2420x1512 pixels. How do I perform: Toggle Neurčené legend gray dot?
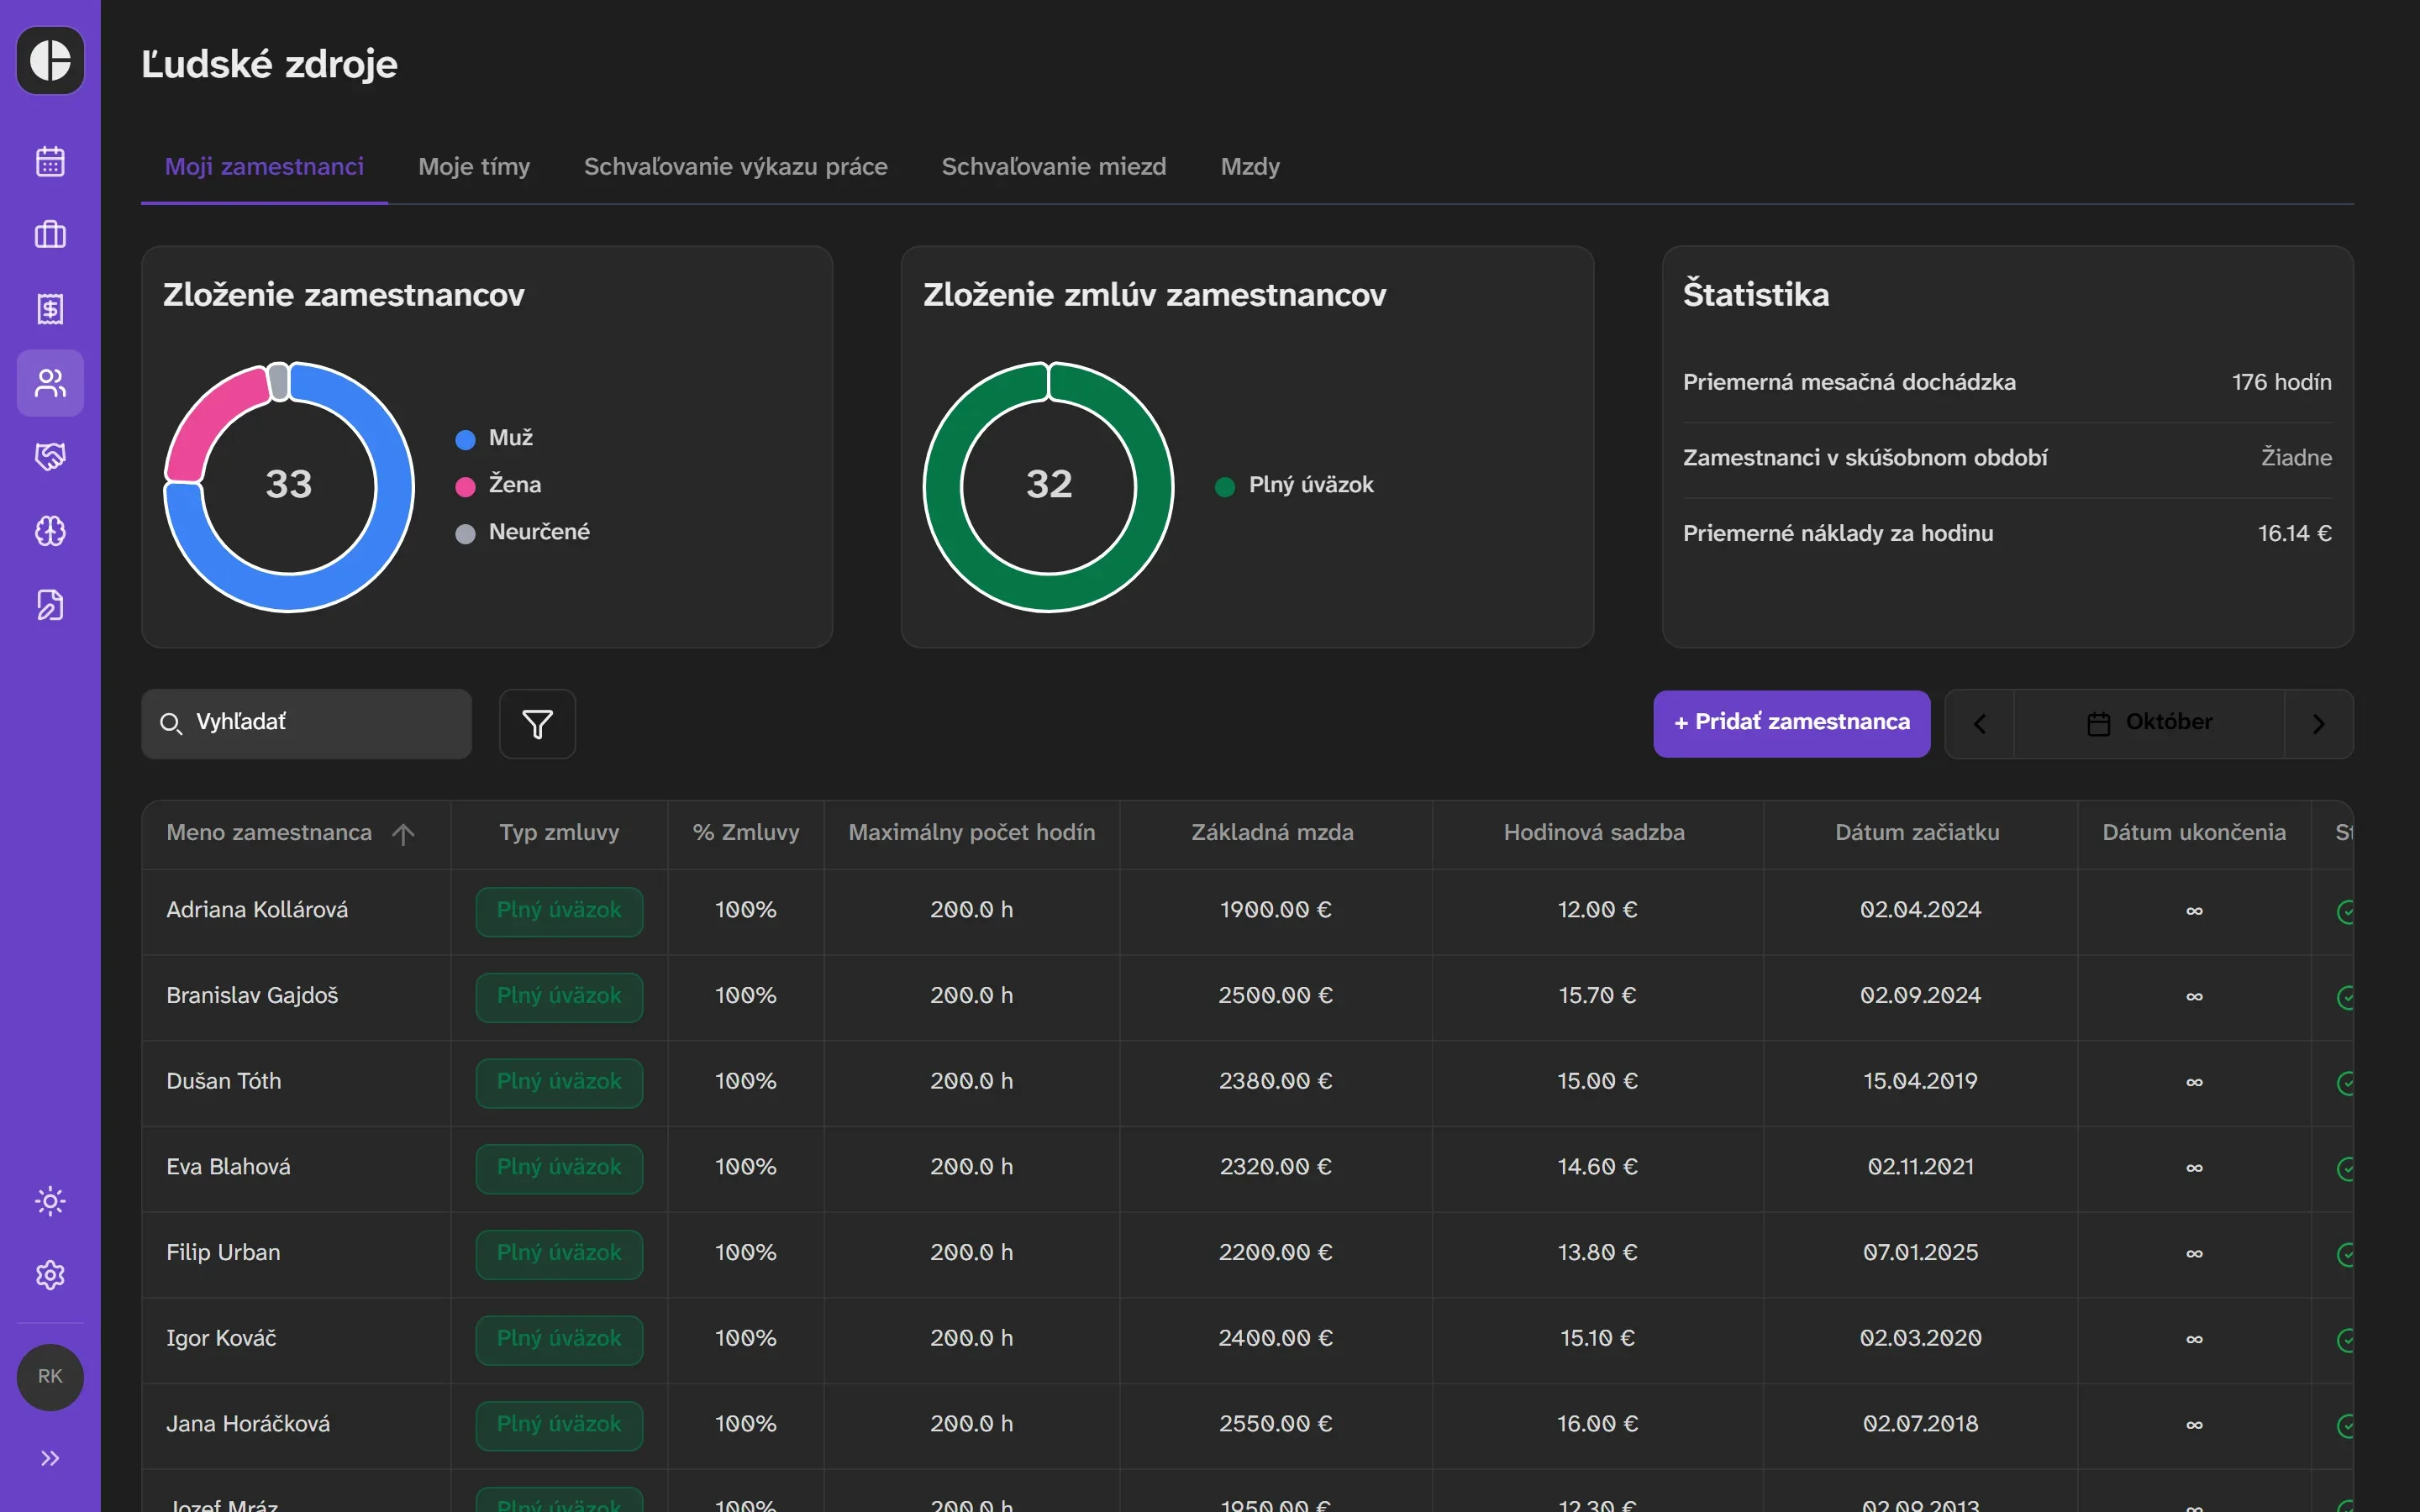pos(465,533)
